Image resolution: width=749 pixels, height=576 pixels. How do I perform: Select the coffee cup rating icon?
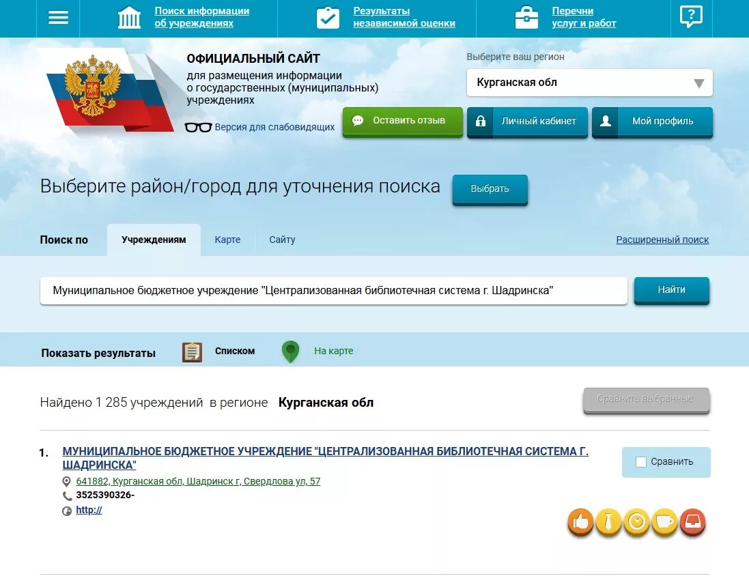click(665, 522)
